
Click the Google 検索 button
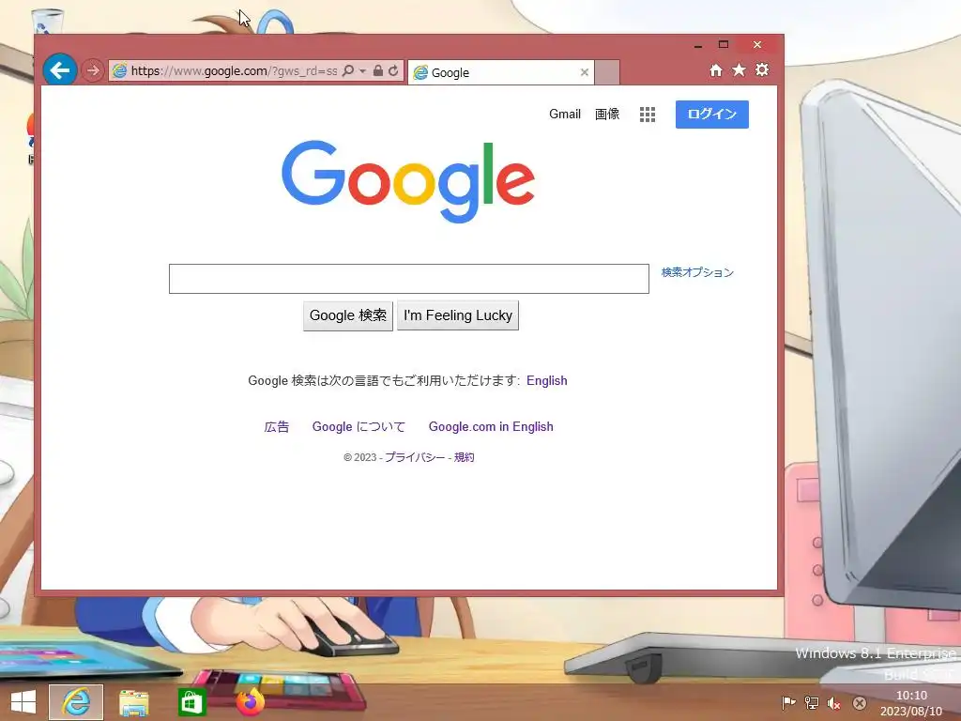(x=348, y=315)
